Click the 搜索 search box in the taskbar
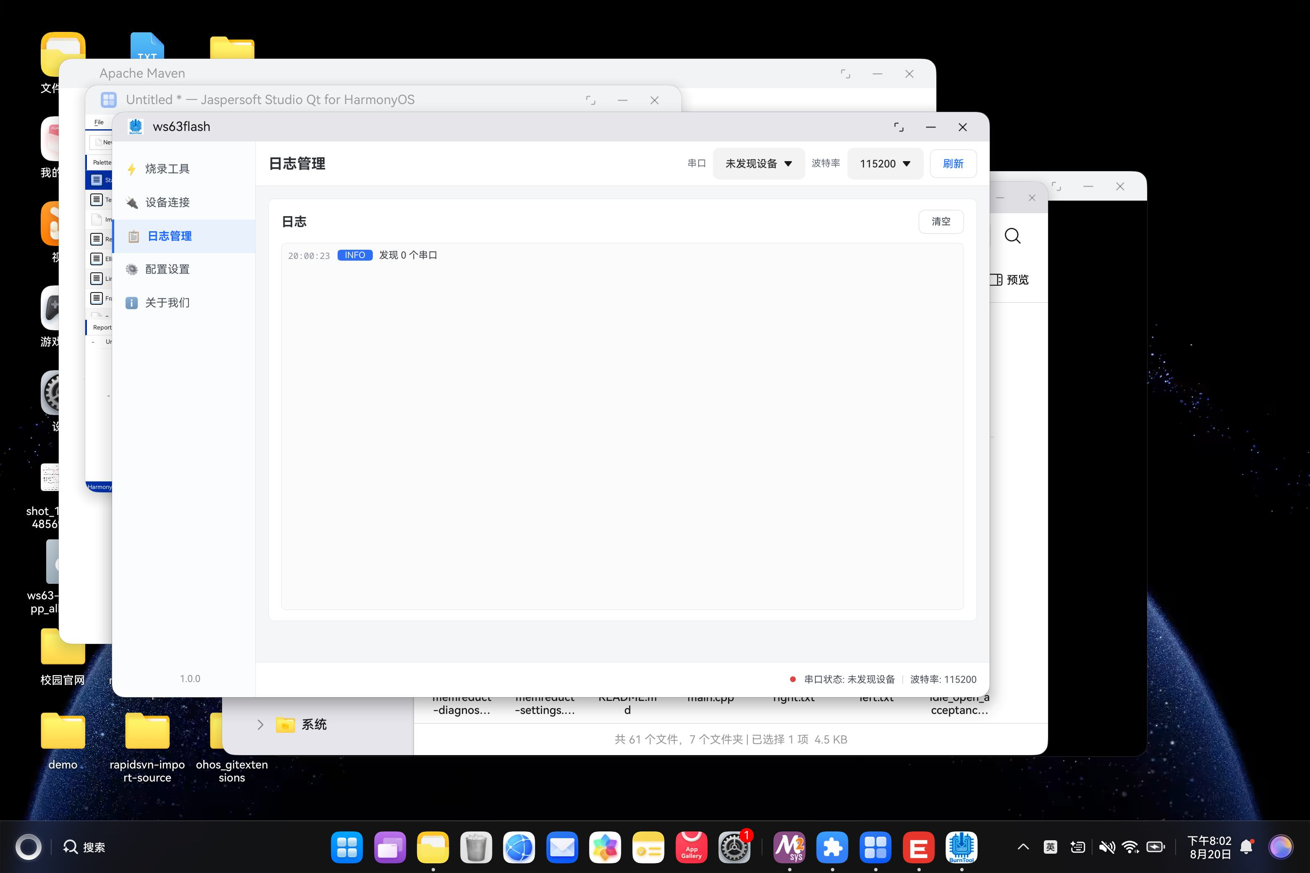Image resolution: width=1310 pixels, height=873 pixels. click(84, 847)
